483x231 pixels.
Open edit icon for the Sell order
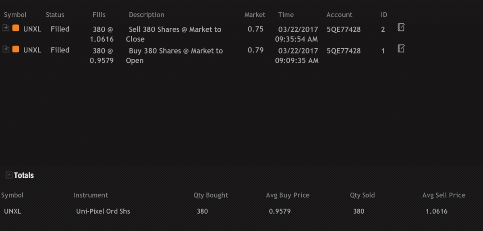click(401, 27)
